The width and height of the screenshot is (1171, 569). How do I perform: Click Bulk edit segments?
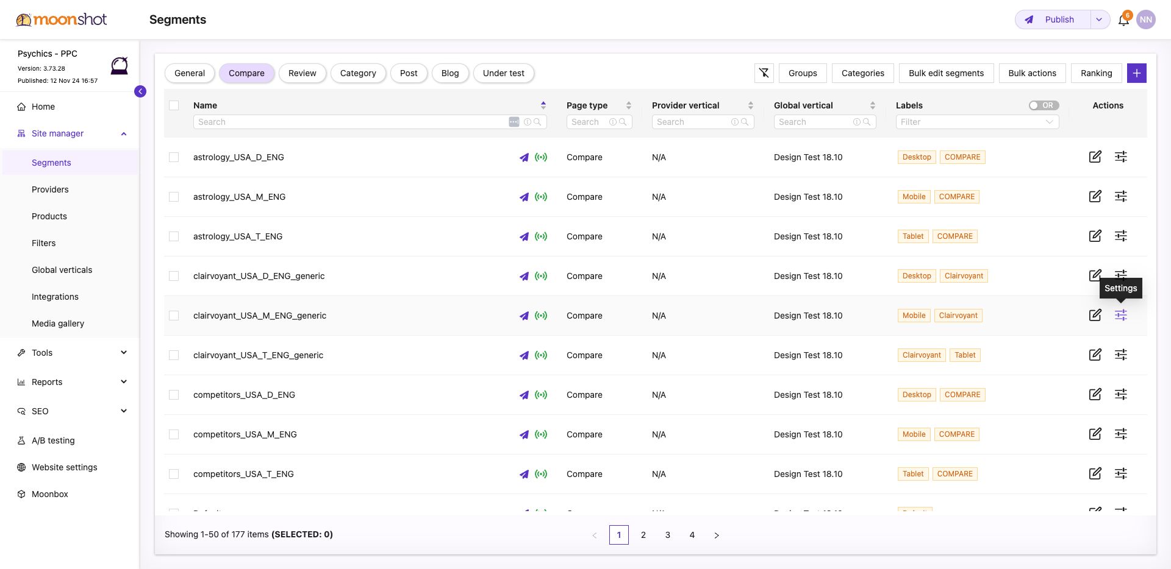point(947,73)
